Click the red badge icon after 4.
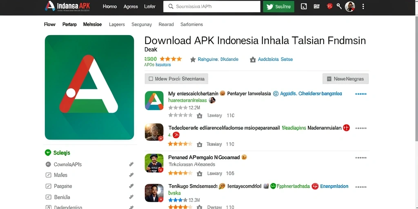Image resolution: width=418 pixels, height=209 pixels. click(176, 135)
